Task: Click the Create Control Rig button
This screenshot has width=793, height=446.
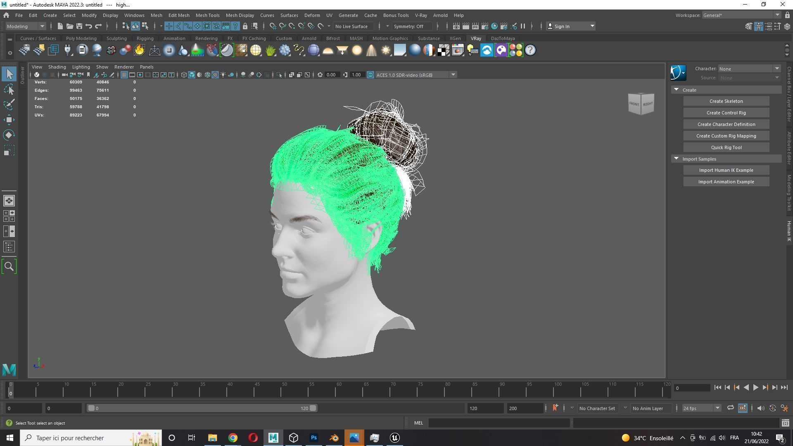Action: click(726, 113)
